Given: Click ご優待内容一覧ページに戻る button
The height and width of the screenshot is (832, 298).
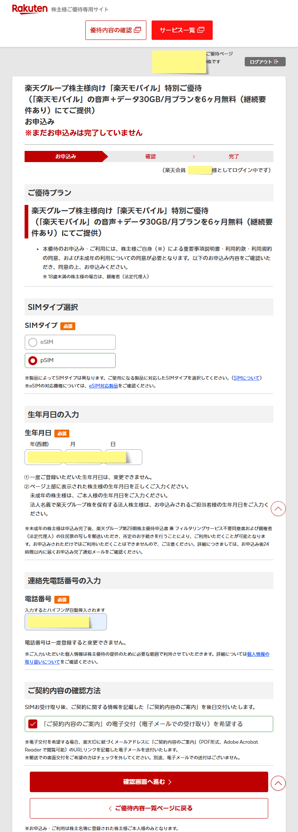Looking at the screenshot, I should coord(149,808).
